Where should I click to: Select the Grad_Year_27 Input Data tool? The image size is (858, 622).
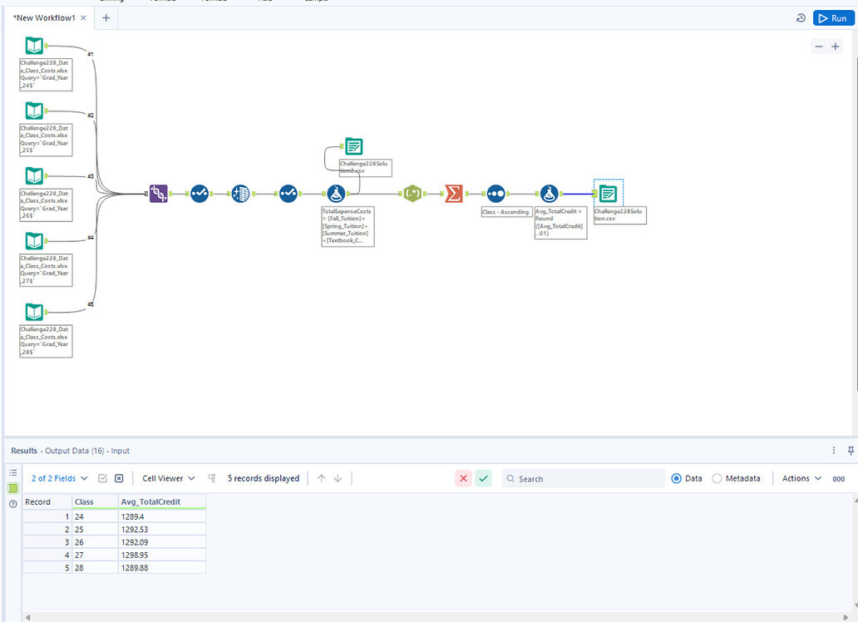pos(34,241)
